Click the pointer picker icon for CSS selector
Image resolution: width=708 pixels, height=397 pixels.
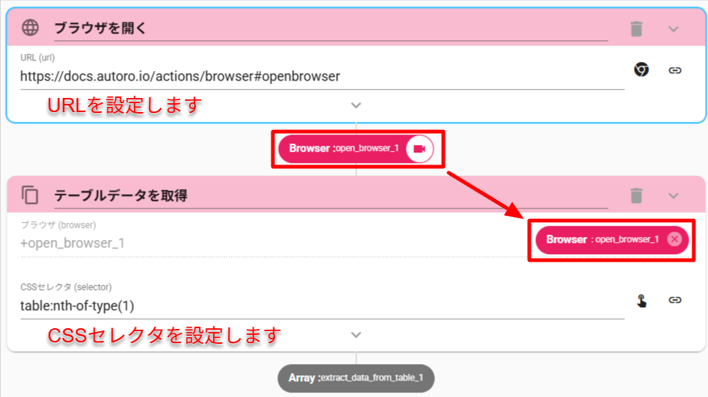coord(641,301)
